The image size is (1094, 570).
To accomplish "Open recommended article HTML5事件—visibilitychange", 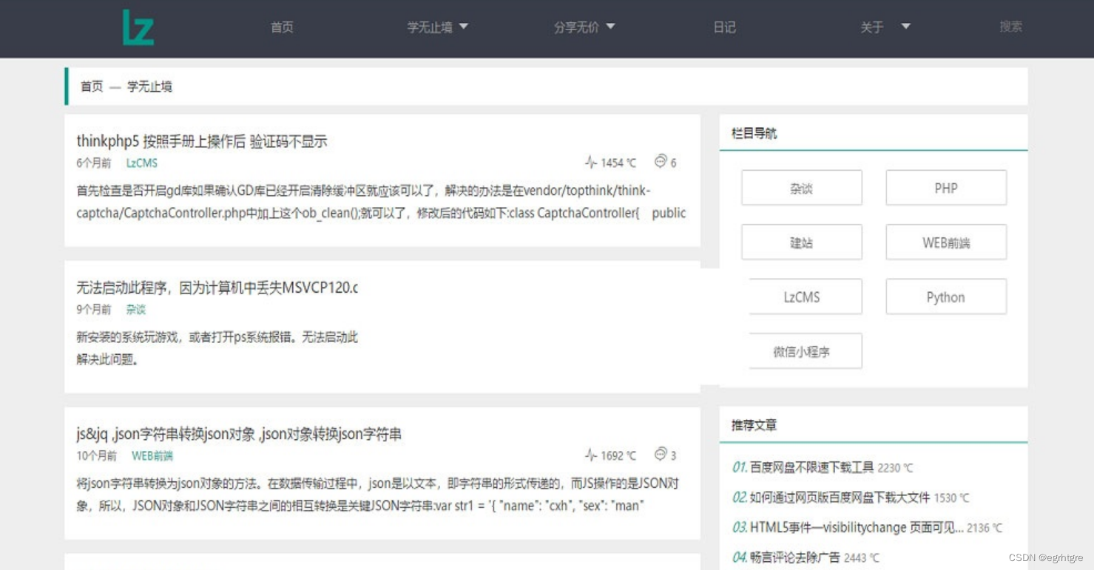I will point(857,528).
